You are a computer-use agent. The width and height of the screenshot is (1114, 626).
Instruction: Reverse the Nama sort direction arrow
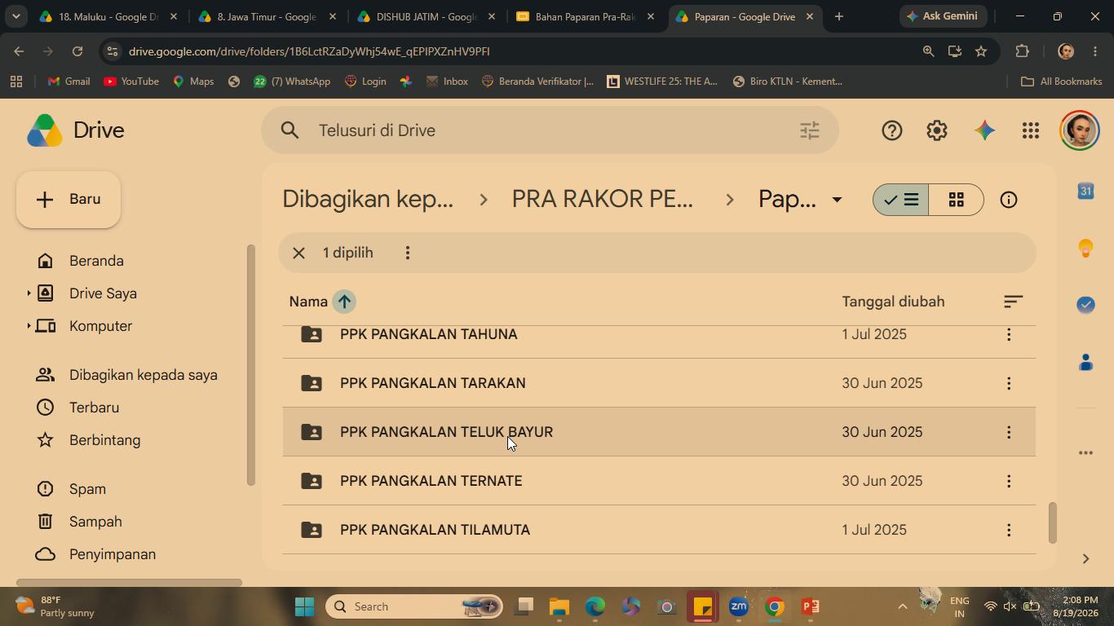[x=344, y=302]
